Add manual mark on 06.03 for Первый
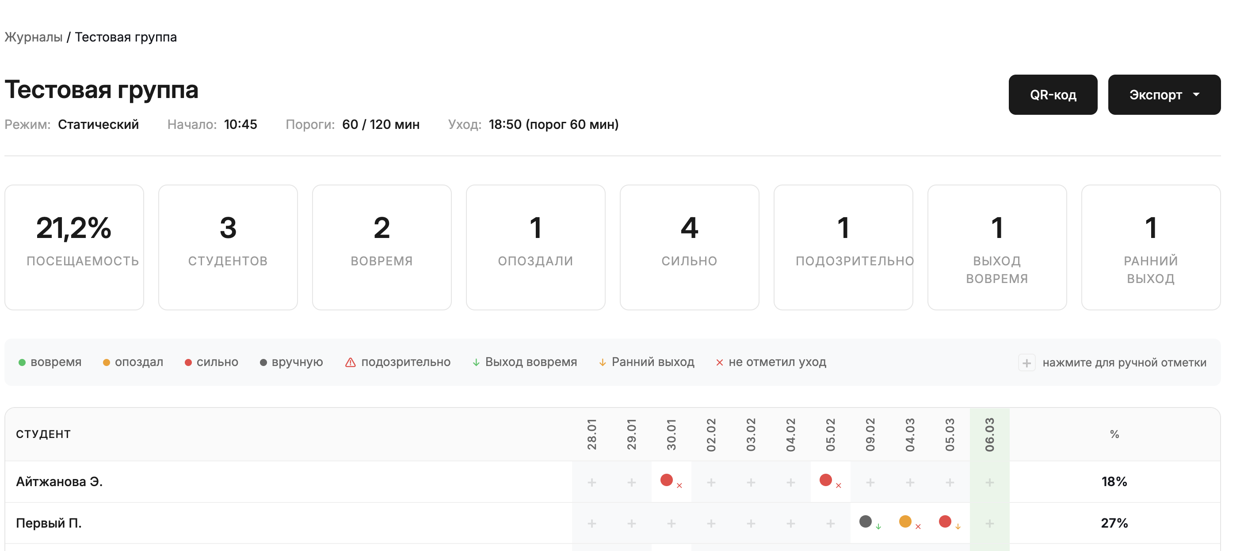The height and width of the screenshot is (551, 1244). 989,524
